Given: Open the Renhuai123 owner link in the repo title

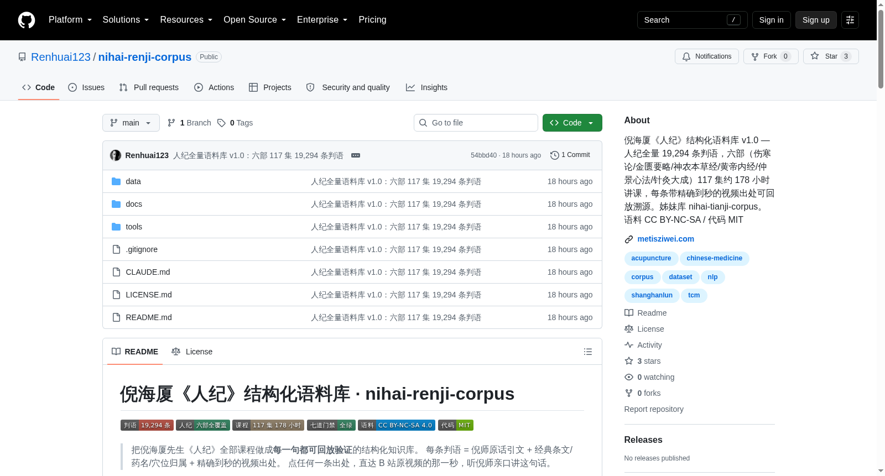Looking at the screenshot, I should tap(61, 57).
